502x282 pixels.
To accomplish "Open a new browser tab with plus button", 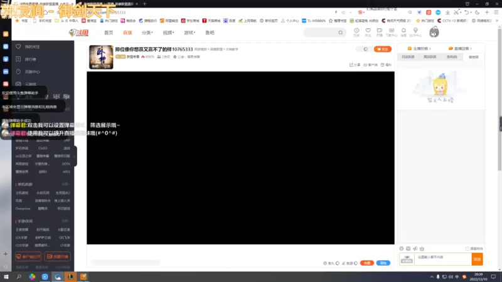I will pyautogui.click(x=145, y=4).
